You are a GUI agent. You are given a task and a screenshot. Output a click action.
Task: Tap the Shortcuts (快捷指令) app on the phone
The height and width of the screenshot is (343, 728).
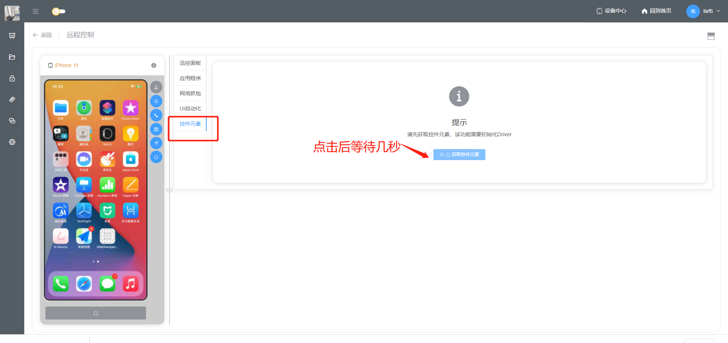107,109
